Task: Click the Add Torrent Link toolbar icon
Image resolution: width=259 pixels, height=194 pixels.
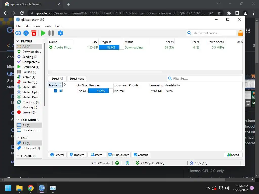Action: 18,33
